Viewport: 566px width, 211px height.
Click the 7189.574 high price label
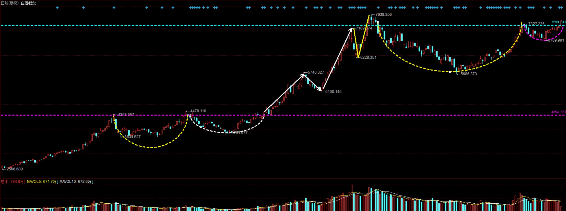point(364,28)
